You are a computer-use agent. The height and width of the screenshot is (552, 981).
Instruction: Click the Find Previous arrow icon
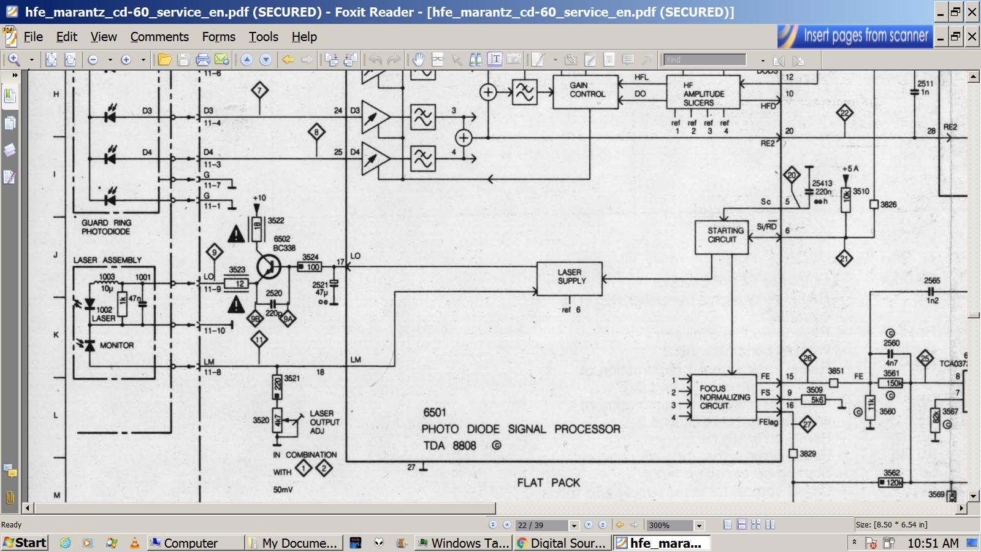point(779,61)
